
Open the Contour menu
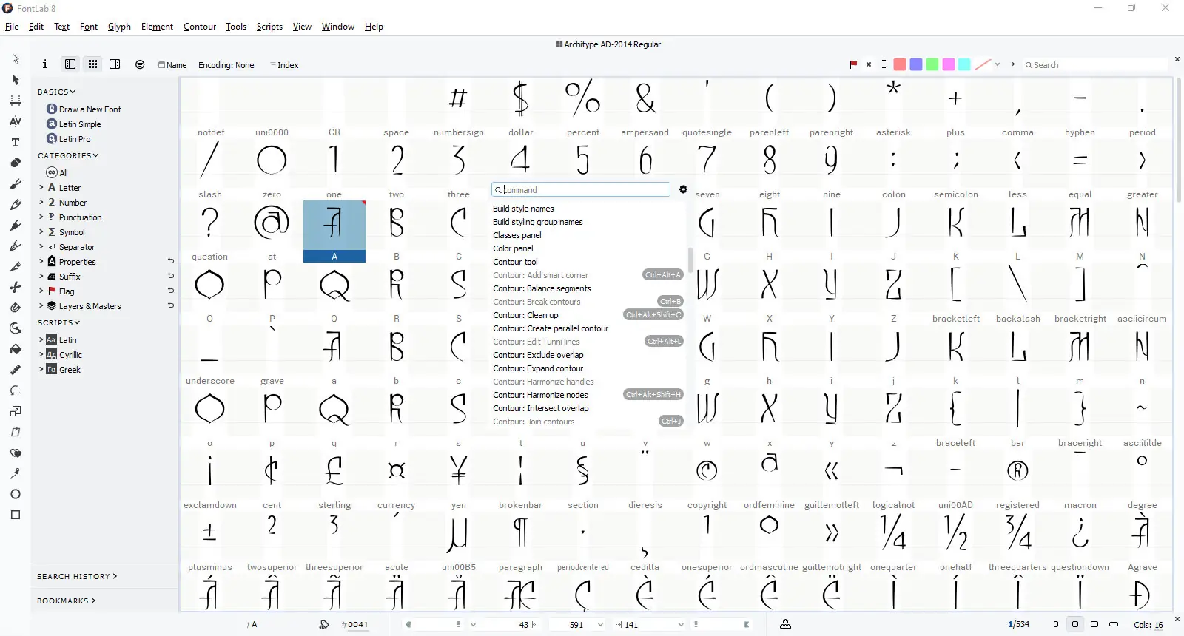(x=200, y=27)
